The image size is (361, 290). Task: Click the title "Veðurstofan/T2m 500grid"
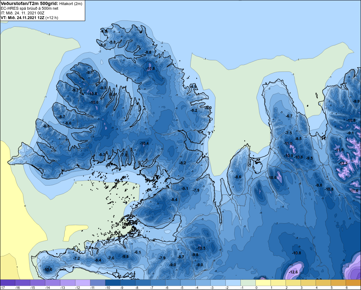coord(29,4)
